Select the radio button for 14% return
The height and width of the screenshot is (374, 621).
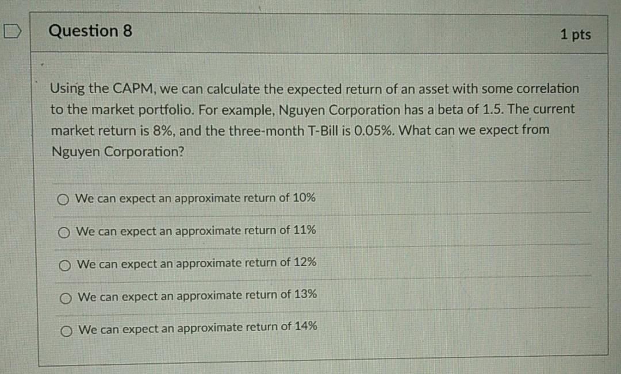pyautogui.click(x=66, y=330)
